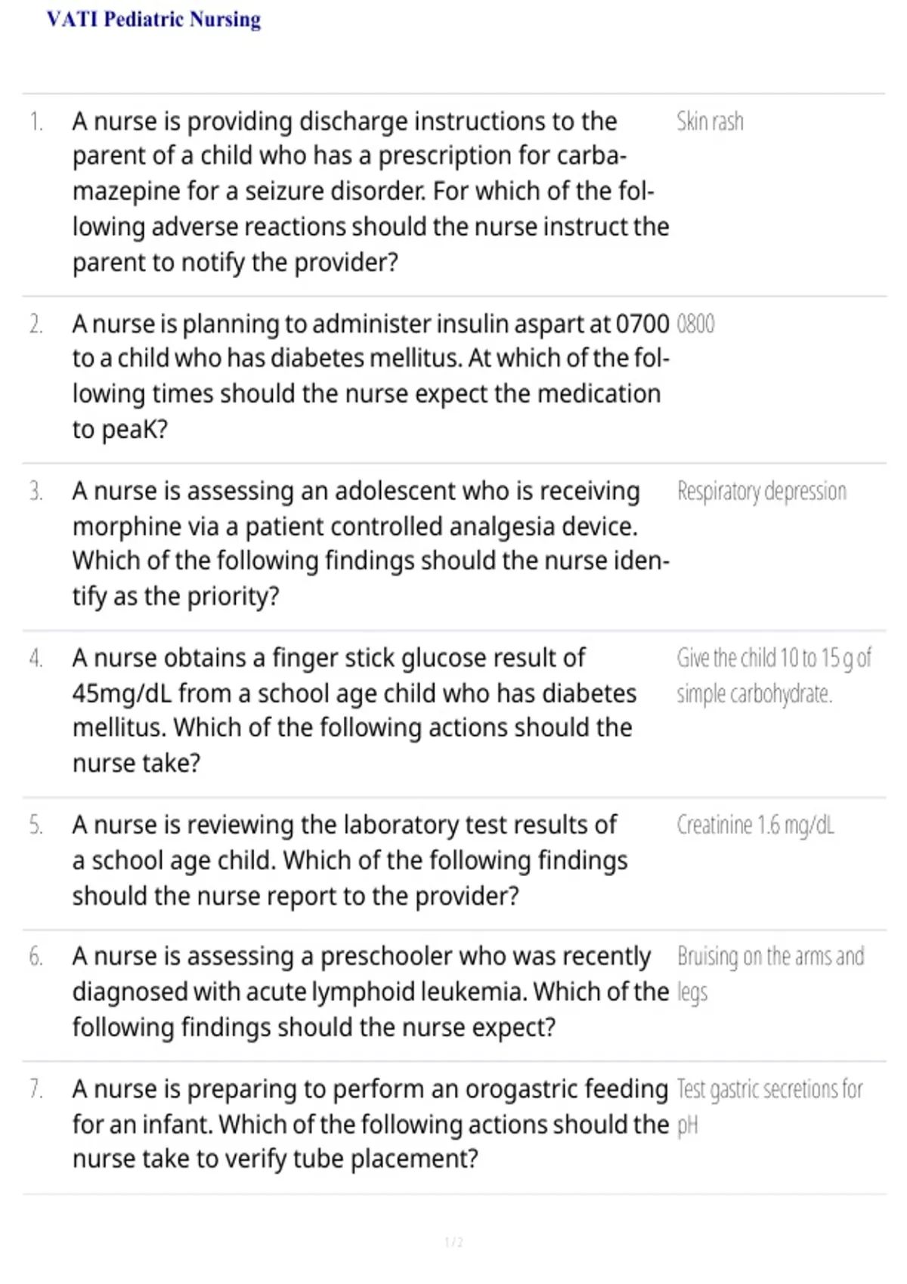Image resolution: width=907 pixels, height=1284 pixels.
Task: Select the carbamazepine discharge instructions question
Action: [370, 192]
